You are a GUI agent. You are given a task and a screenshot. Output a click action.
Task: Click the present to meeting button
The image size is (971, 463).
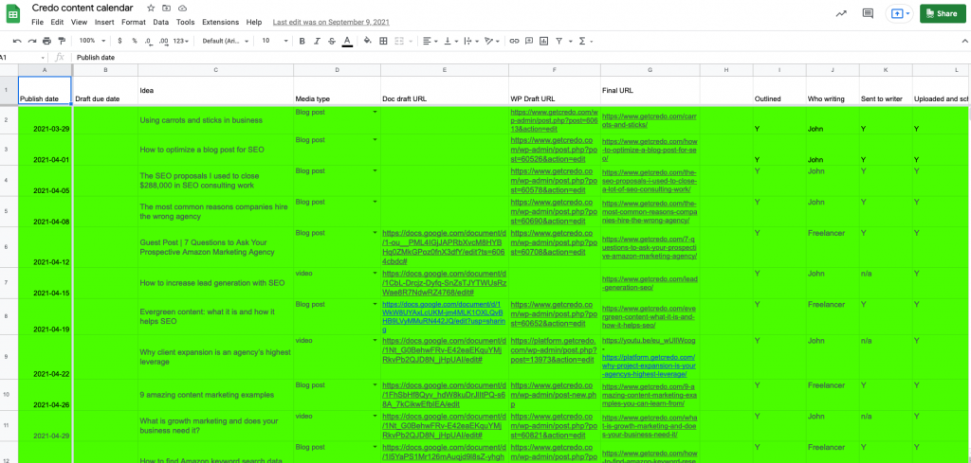[x=899, y=13]
